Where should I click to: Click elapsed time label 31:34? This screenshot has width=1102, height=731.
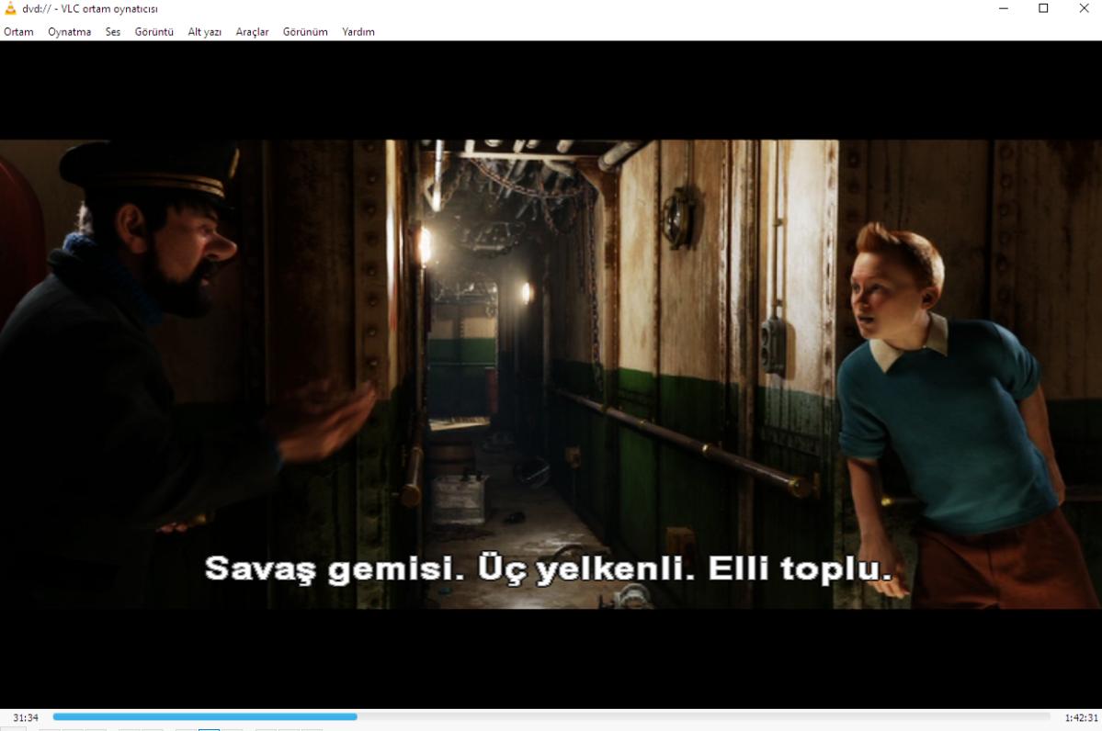point(26,717)
